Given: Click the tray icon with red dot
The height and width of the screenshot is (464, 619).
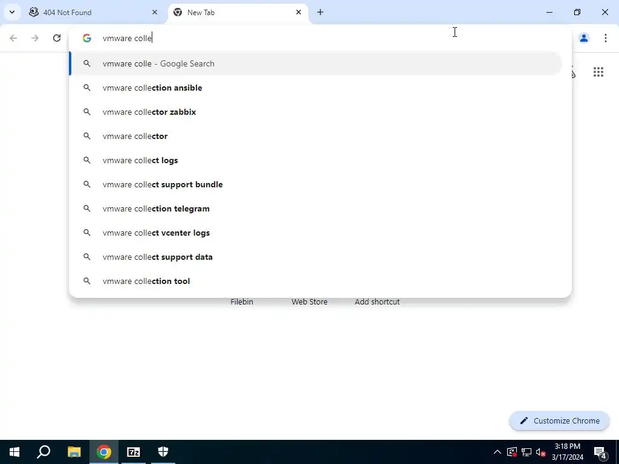Looking at the screenshot, I should (x=512, y=452).
